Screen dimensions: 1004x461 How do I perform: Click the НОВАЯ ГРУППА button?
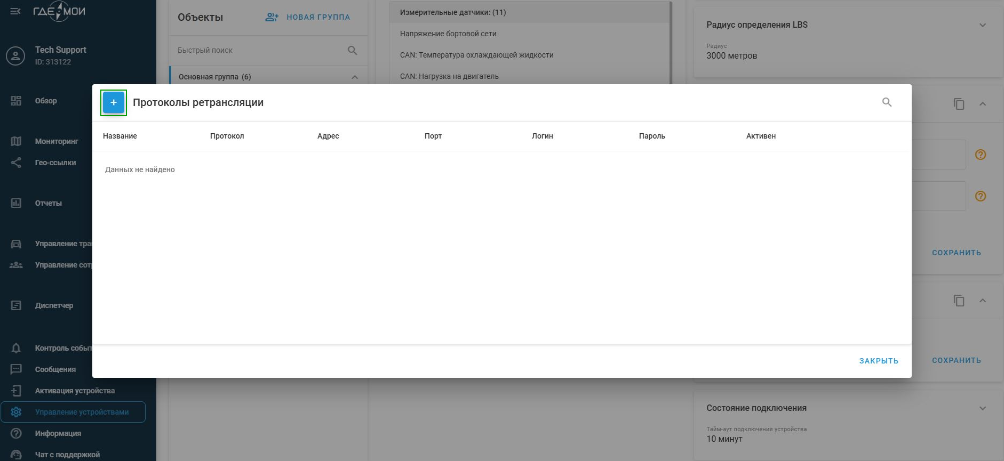(308, 17)
